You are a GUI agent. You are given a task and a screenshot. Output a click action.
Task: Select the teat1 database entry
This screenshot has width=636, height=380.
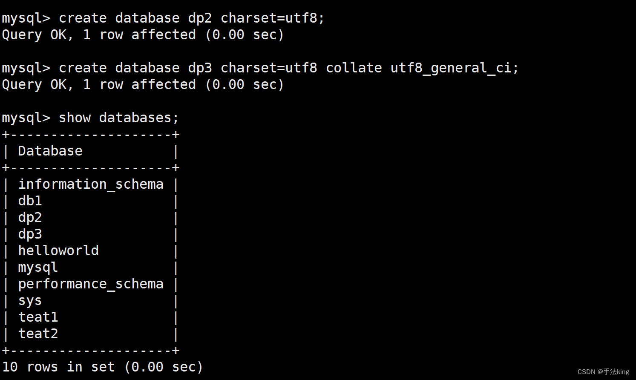coord(38,317)
